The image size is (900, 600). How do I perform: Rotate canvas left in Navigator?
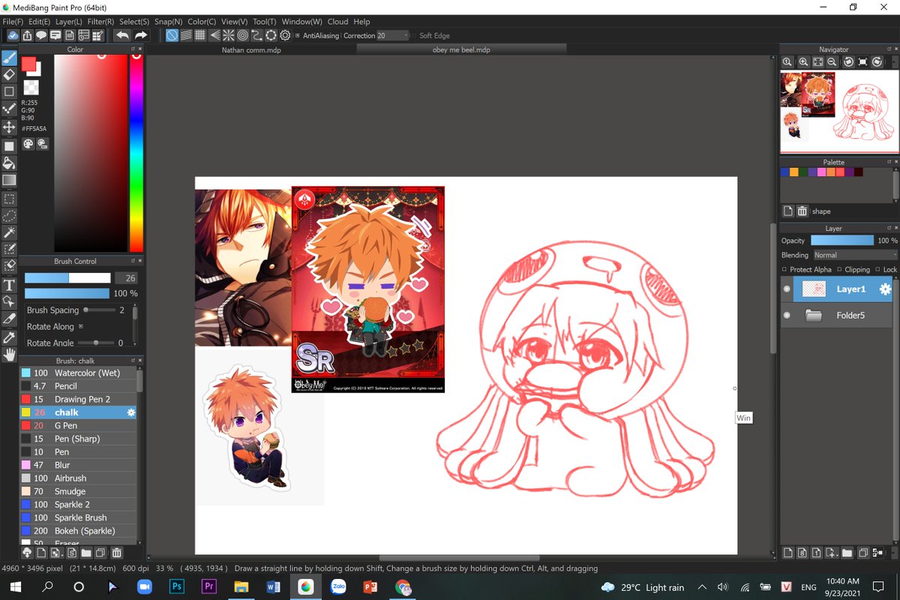848,62
